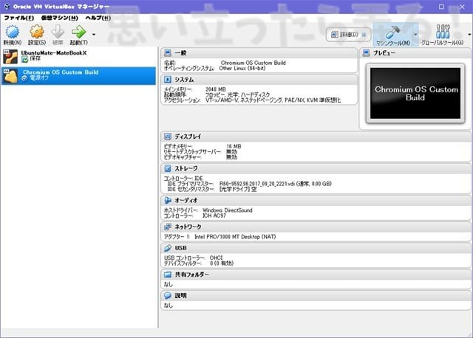Open the File (ファイル) menu
473x338 pixels.
point(18,18)
